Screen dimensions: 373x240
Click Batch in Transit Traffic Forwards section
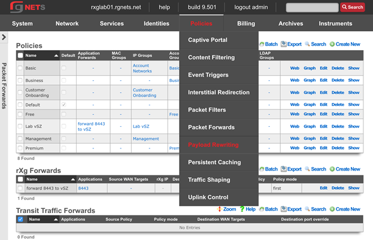(269, 209)
